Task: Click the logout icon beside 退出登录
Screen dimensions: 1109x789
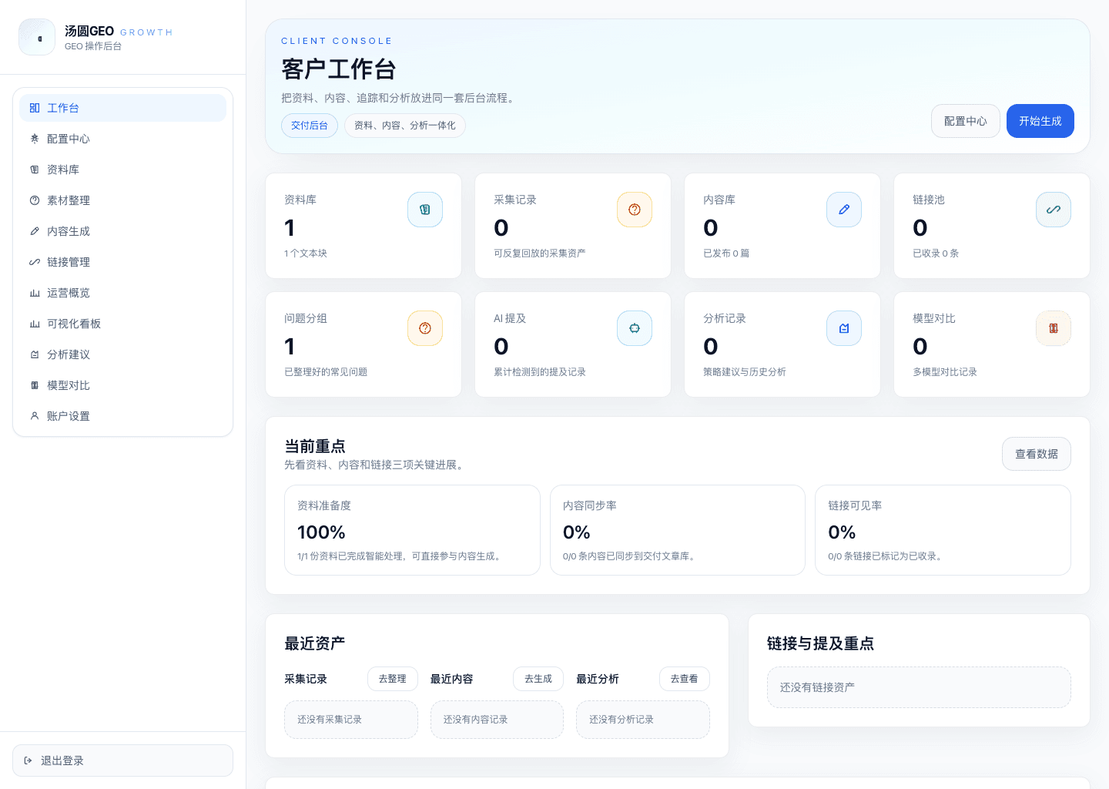Action: point(29,760)
